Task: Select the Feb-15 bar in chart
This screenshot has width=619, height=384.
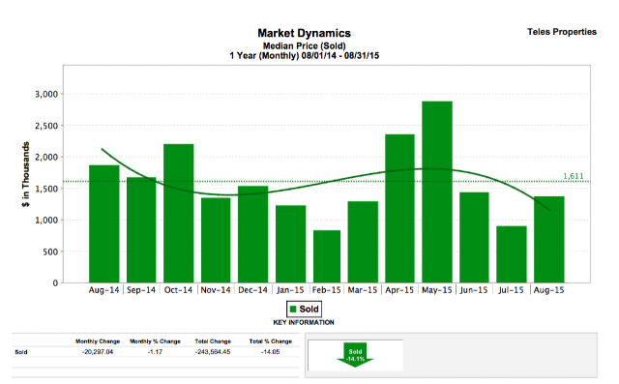Action: (x=327, y=256)
